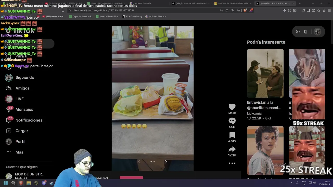
Task: Click the phone app icon top right
Action: pos(305,31)
